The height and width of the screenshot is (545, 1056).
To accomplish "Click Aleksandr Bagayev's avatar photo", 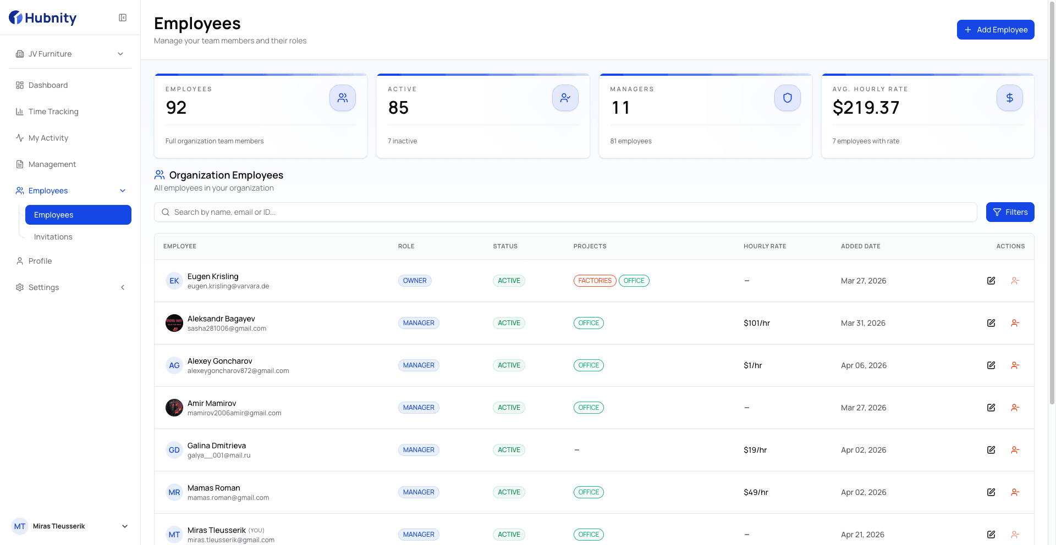I will (x=174, y=323).
